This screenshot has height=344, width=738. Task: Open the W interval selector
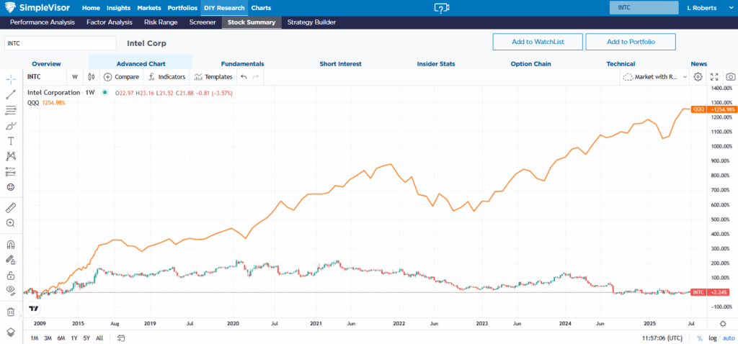(75, 76)
